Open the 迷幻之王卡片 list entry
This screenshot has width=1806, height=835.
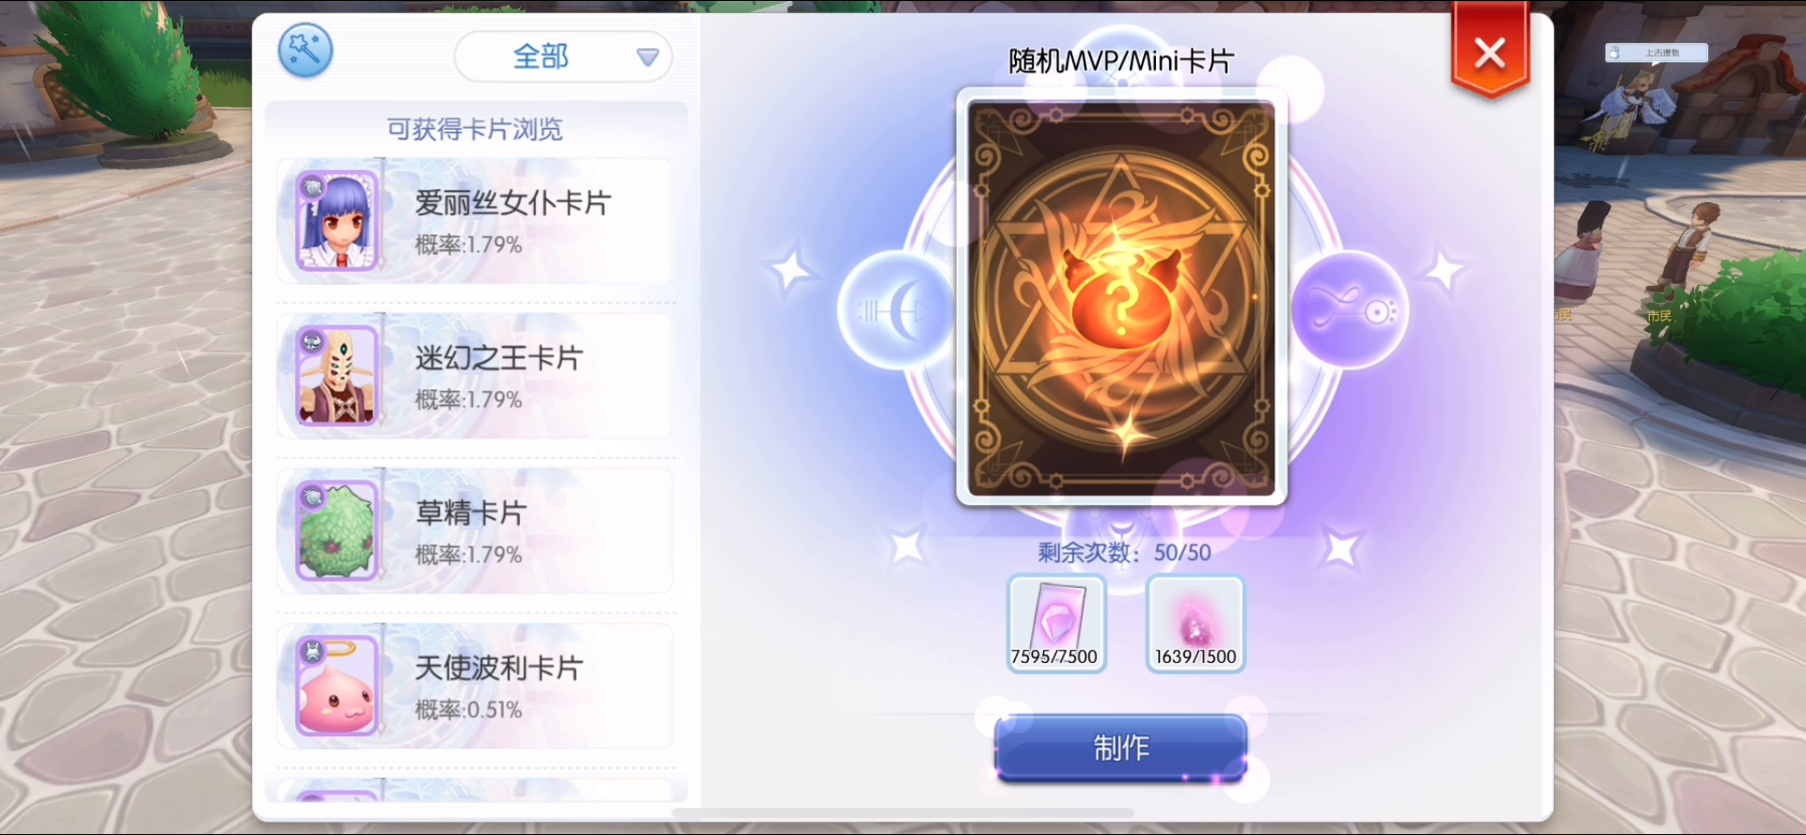pyautogui.click(x=475, y=376)
